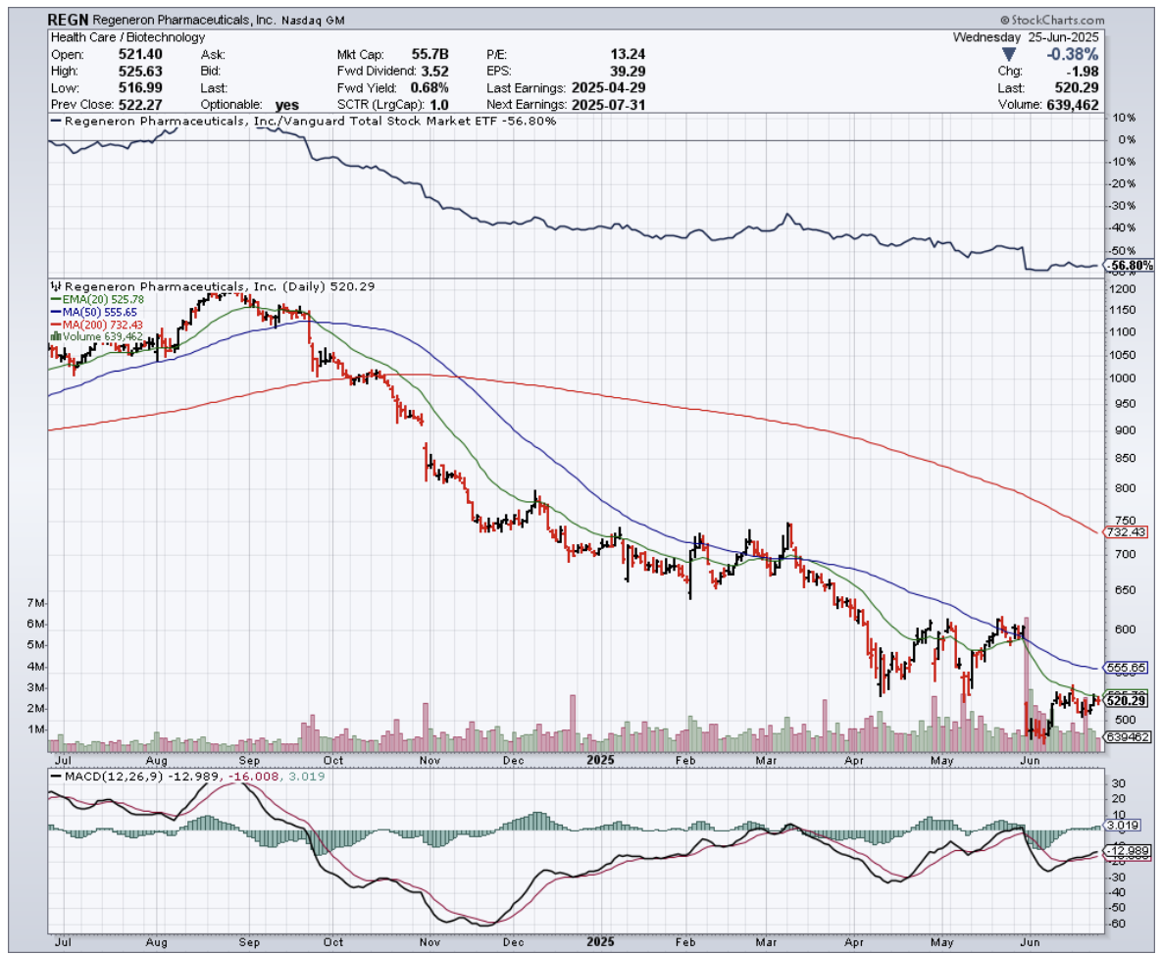Click the candlestick icon beside the Regeneron daily title

(55, 286)
